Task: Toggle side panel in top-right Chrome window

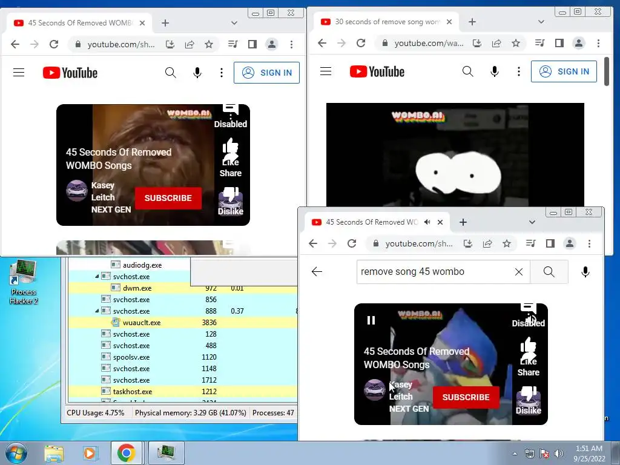Action: tap(559, 43)
